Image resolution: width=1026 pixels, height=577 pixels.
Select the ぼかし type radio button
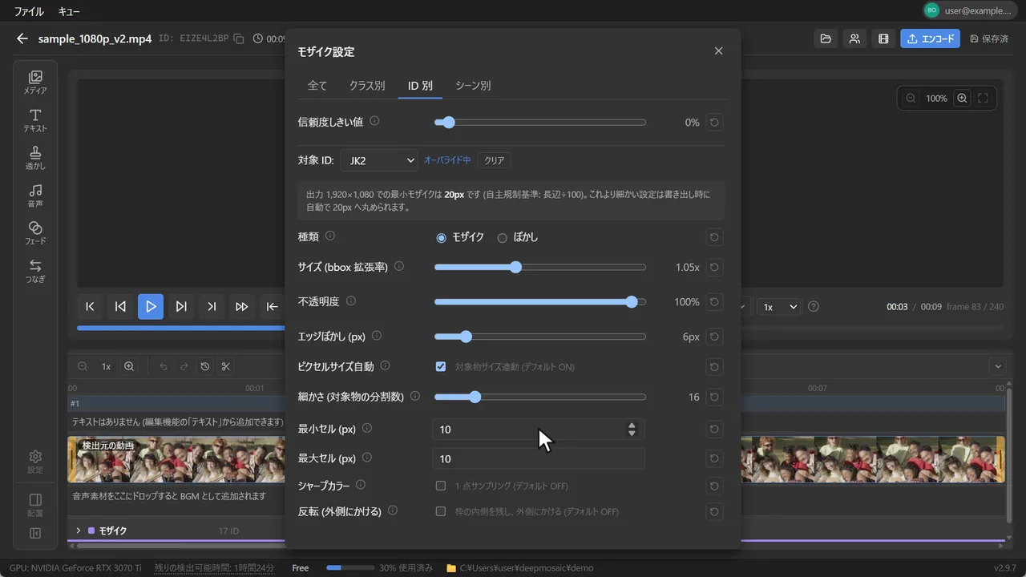[x=502, y=237]
